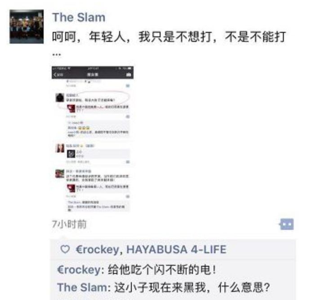Tap the €rockey commenter name

tap(79, 270)
